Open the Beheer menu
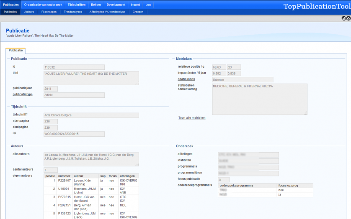Screen dimensions: 351x219 (x=96, y=5)
